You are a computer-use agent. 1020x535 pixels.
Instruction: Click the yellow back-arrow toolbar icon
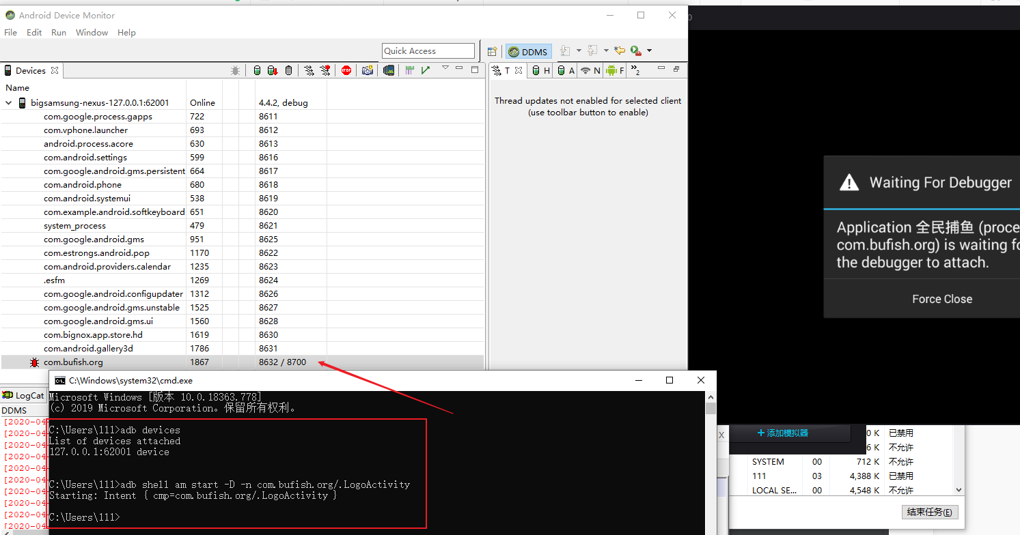coord(620,50)
